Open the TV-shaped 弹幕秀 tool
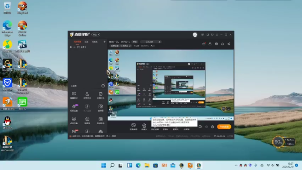This screenshot has width=302, height=170. point(87,121)
